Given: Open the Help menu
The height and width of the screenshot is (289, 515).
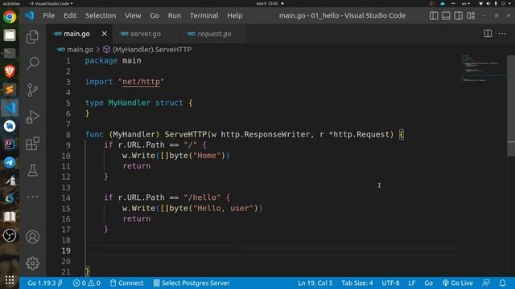Looking at the screenshot, I should 235,15.
